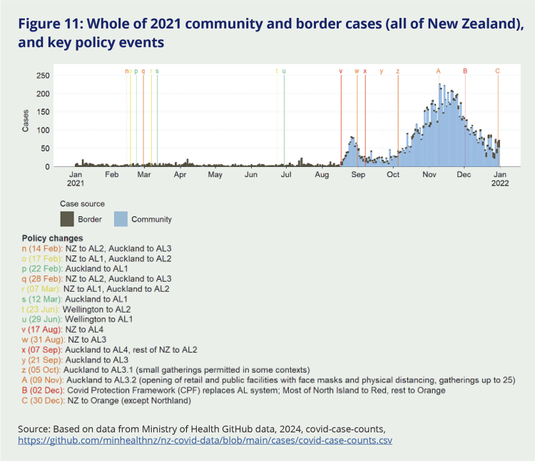The image size is (535, 461).
Task: Click 'u (29 Jun): Wellington to AL1'
Action: 78,320
